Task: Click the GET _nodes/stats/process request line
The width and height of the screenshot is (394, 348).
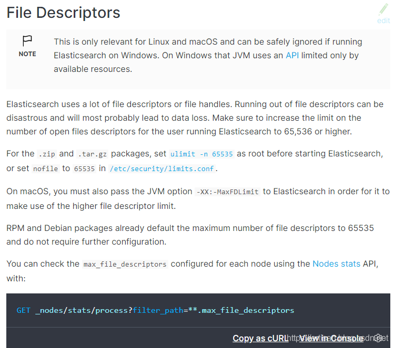Action: pyautogui.click(x=155, y=310)
